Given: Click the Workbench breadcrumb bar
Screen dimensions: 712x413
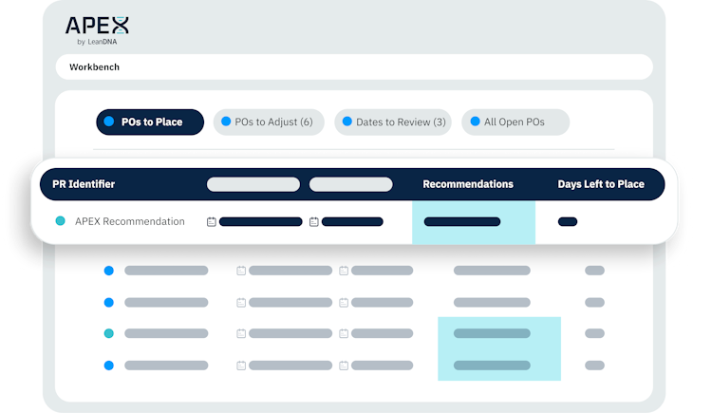Looking at the screenshot, I should 354,66.
